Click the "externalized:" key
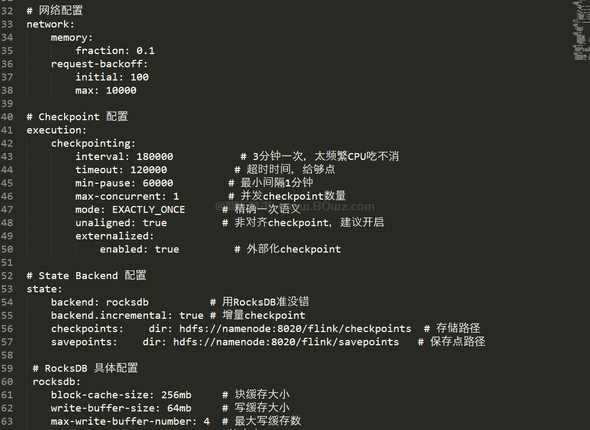The width and height of the screenshot is (590, 430). point(115,236)
